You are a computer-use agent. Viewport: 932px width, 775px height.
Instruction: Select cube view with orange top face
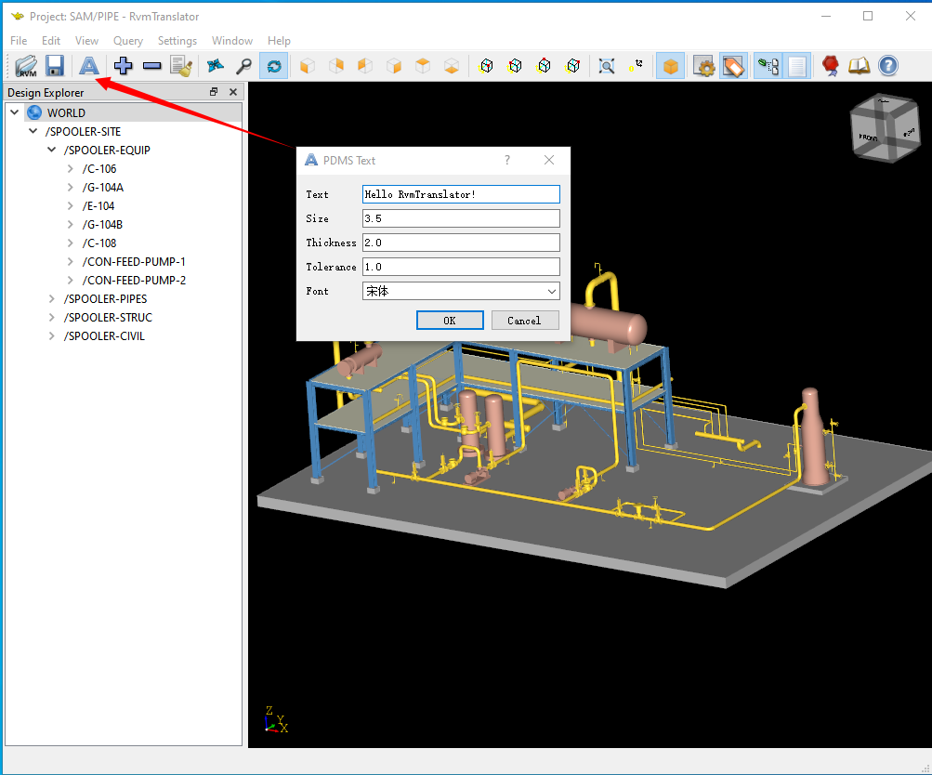(x=423, y=66)
